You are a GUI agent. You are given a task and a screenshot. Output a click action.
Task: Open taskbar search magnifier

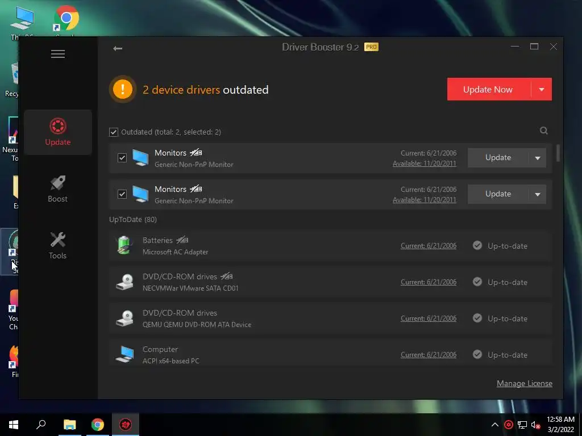pos(41,425)
